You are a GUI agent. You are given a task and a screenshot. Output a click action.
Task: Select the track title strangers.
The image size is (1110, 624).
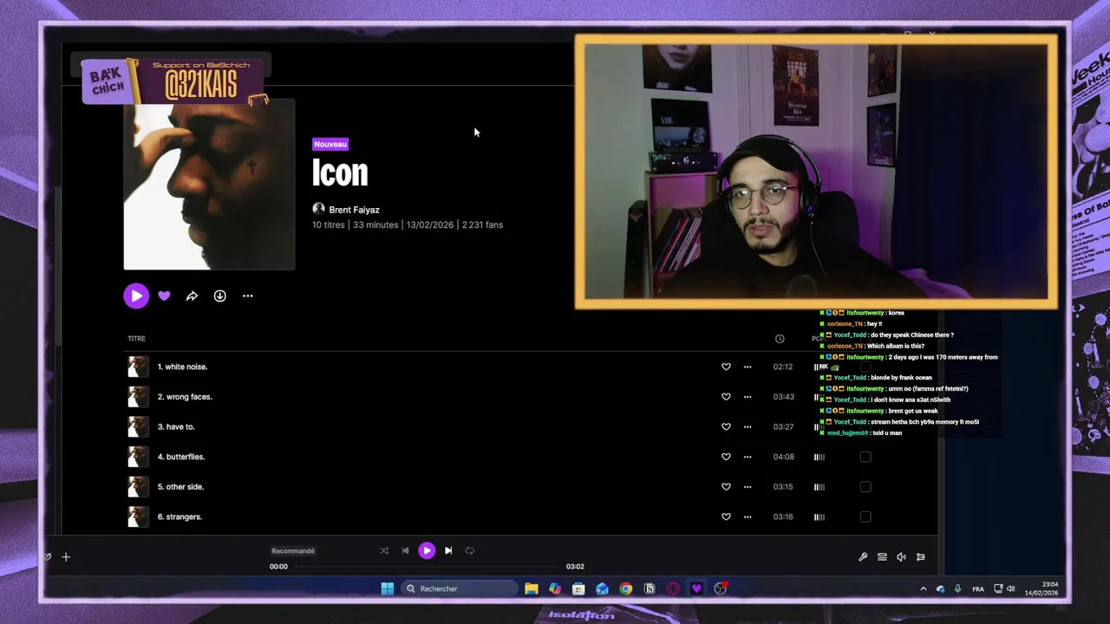pos(180,517)
